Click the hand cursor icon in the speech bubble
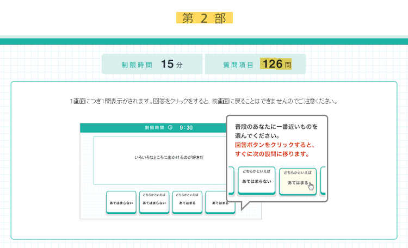 tap(311, 185)
